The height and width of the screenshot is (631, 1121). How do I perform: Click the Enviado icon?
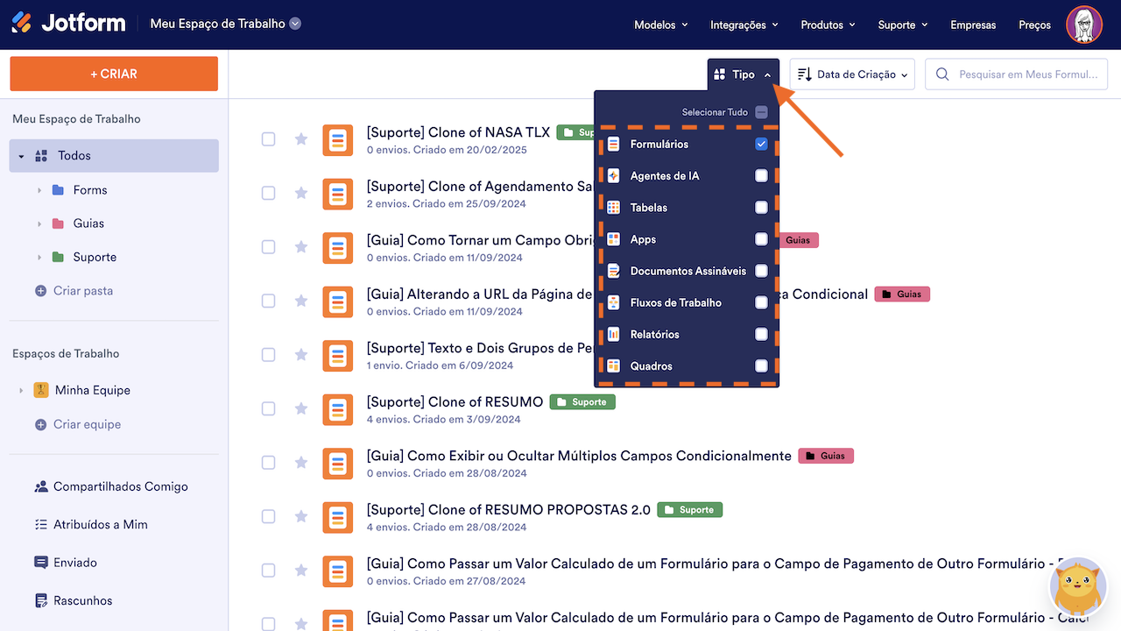tap(41, 563)
